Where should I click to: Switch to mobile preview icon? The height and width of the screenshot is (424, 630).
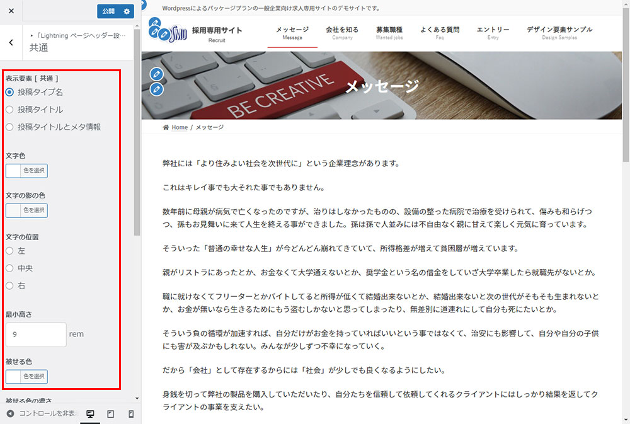coord(131,414)
